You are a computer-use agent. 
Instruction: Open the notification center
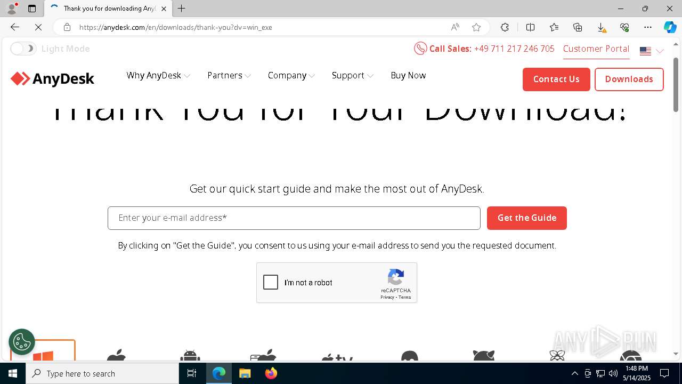664,373
